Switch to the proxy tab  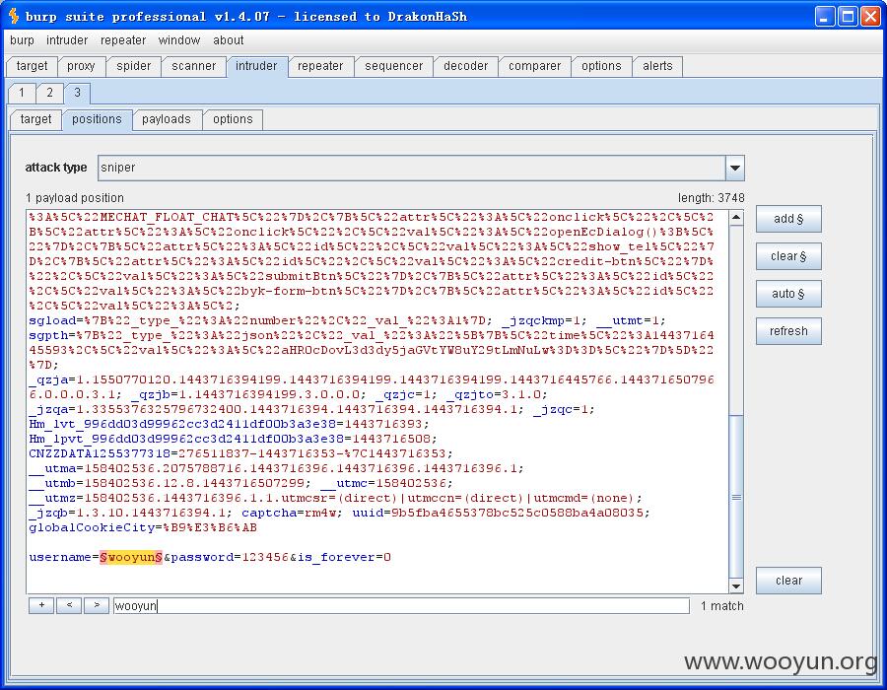(x=81, y=66)
